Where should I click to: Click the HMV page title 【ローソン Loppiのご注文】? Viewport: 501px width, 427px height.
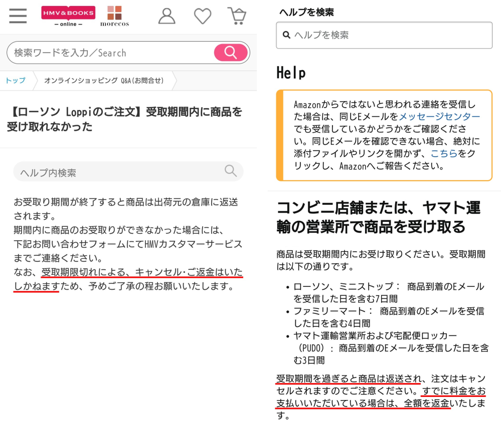[125, 119]
